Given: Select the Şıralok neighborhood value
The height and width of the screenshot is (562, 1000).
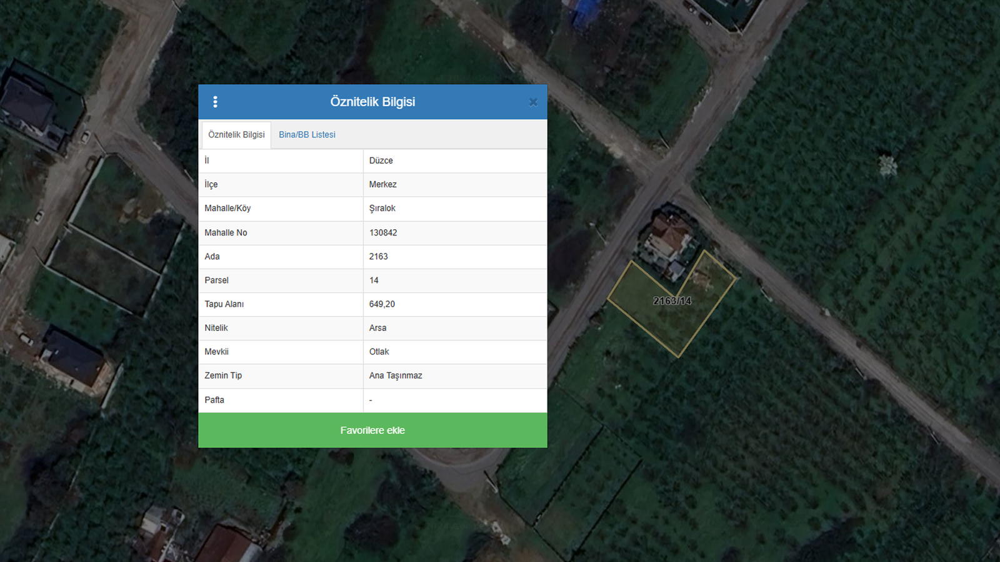Looking at the screenshot, I should click(x=382, y=209).
